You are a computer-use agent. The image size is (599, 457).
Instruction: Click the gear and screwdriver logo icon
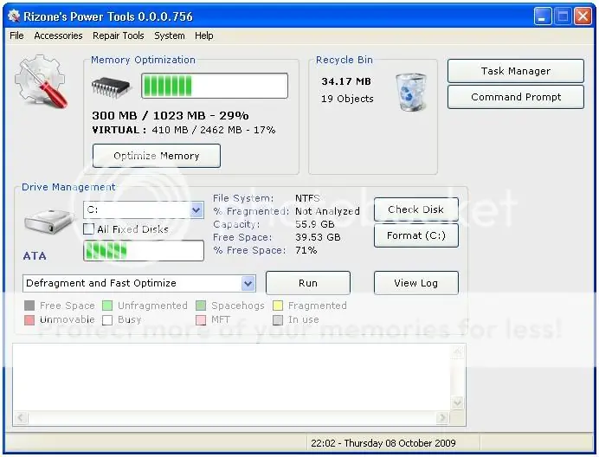pyautogui.click(x=42, y=81)
